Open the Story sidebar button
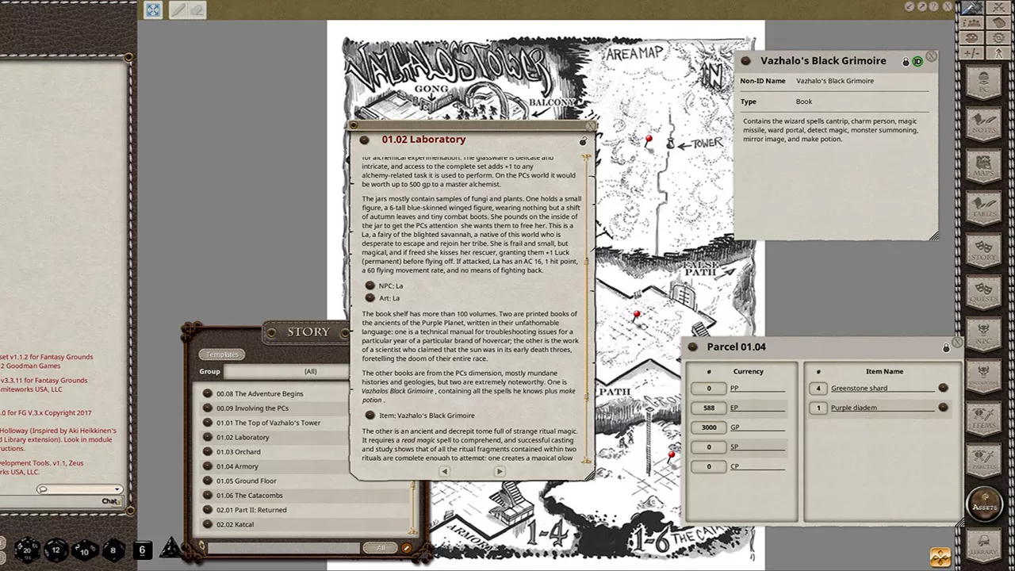The image size is (1015, 571). 984,252
